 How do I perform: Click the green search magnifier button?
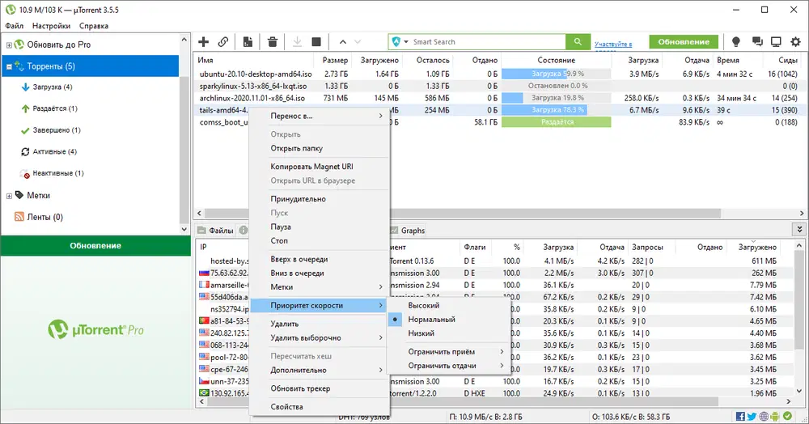(x=578, y=42)
